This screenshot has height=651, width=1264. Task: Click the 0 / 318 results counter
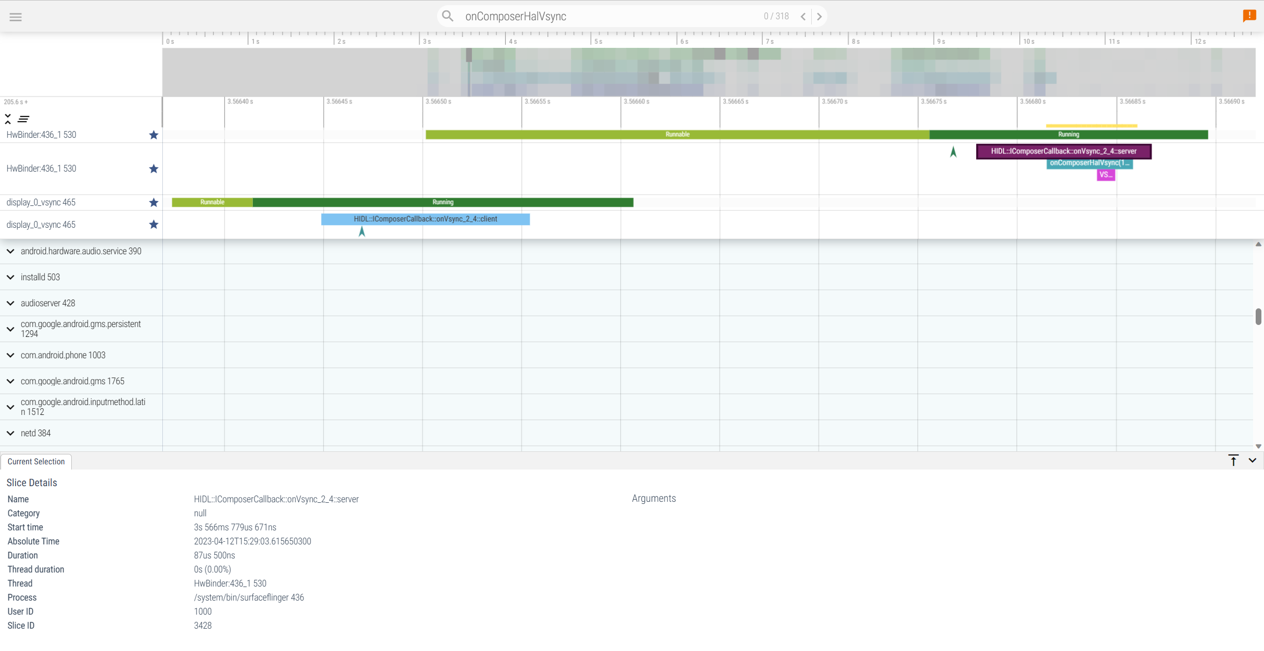tap(776, 17)
